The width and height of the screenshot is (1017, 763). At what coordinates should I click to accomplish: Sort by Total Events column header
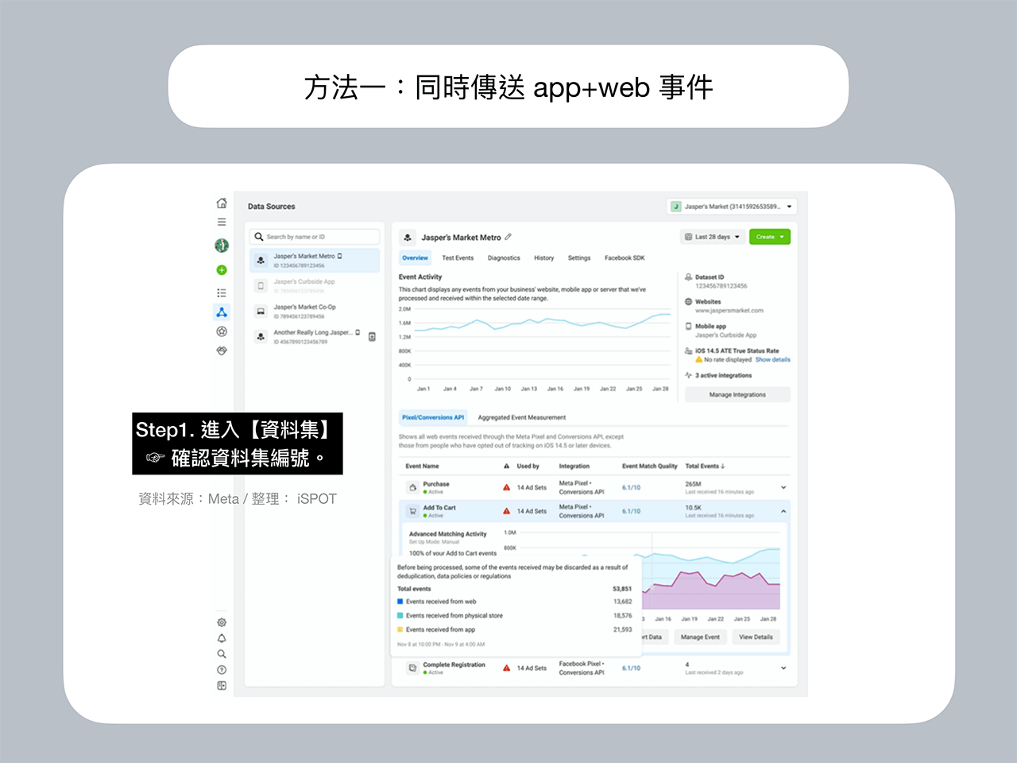[705, 467]
